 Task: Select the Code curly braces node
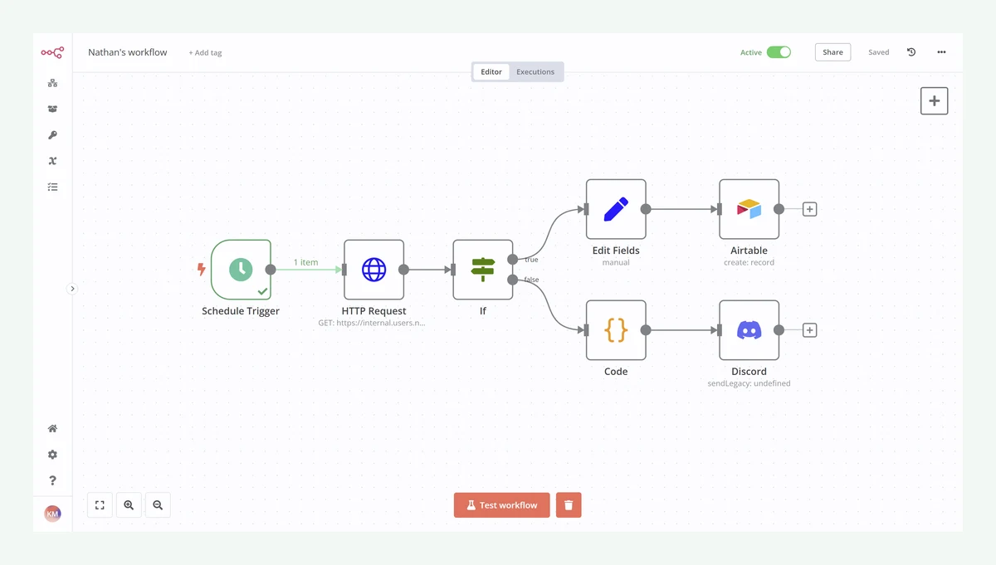point(616,330)
